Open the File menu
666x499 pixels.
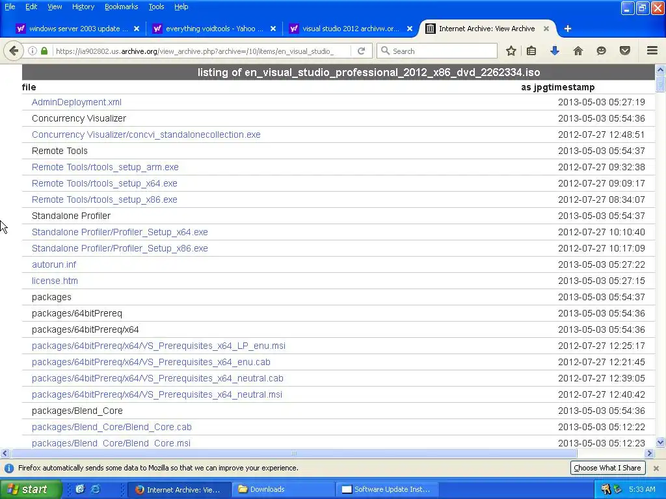pyautogui.click(x=10, y=6)
